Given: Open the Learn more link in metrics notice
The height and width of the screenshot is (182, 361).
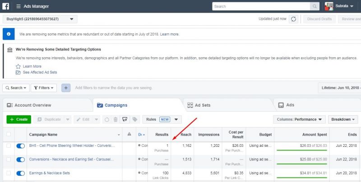Looking at the screenshot, I should [x=170, y=34].
